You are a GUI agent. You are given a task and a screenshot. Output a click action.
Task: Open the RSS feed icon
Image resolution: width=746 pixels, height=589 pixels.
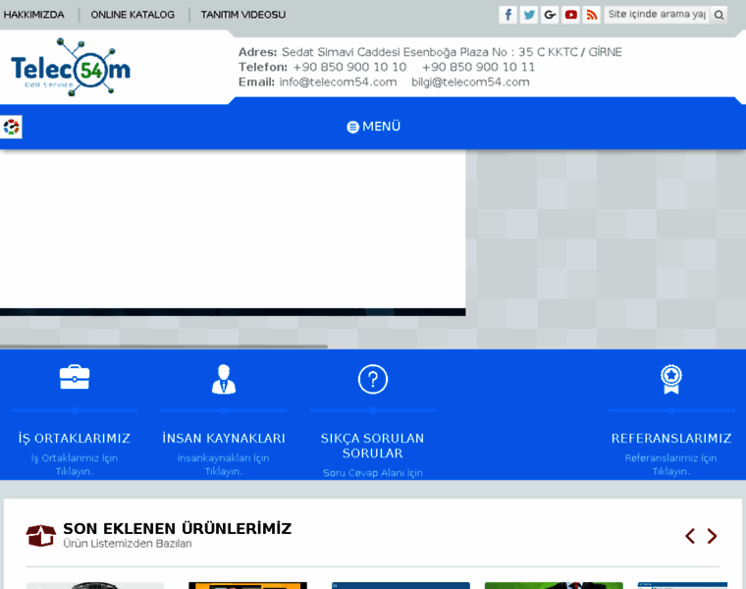click(x=592, y=15)
